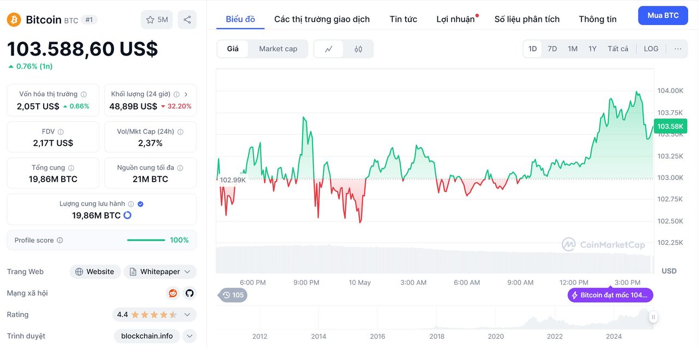
Task: Click the blue verified badge icon
Action: coord(140,204)
